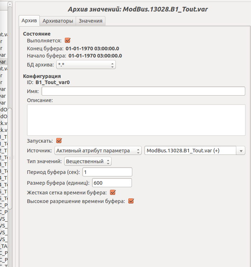Select the Размер буфера (единиц) field

[x=112, y=183]
